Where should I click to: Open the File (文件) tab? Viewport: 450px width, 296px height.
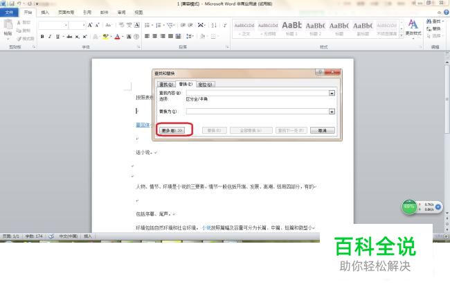pos(9,12)
